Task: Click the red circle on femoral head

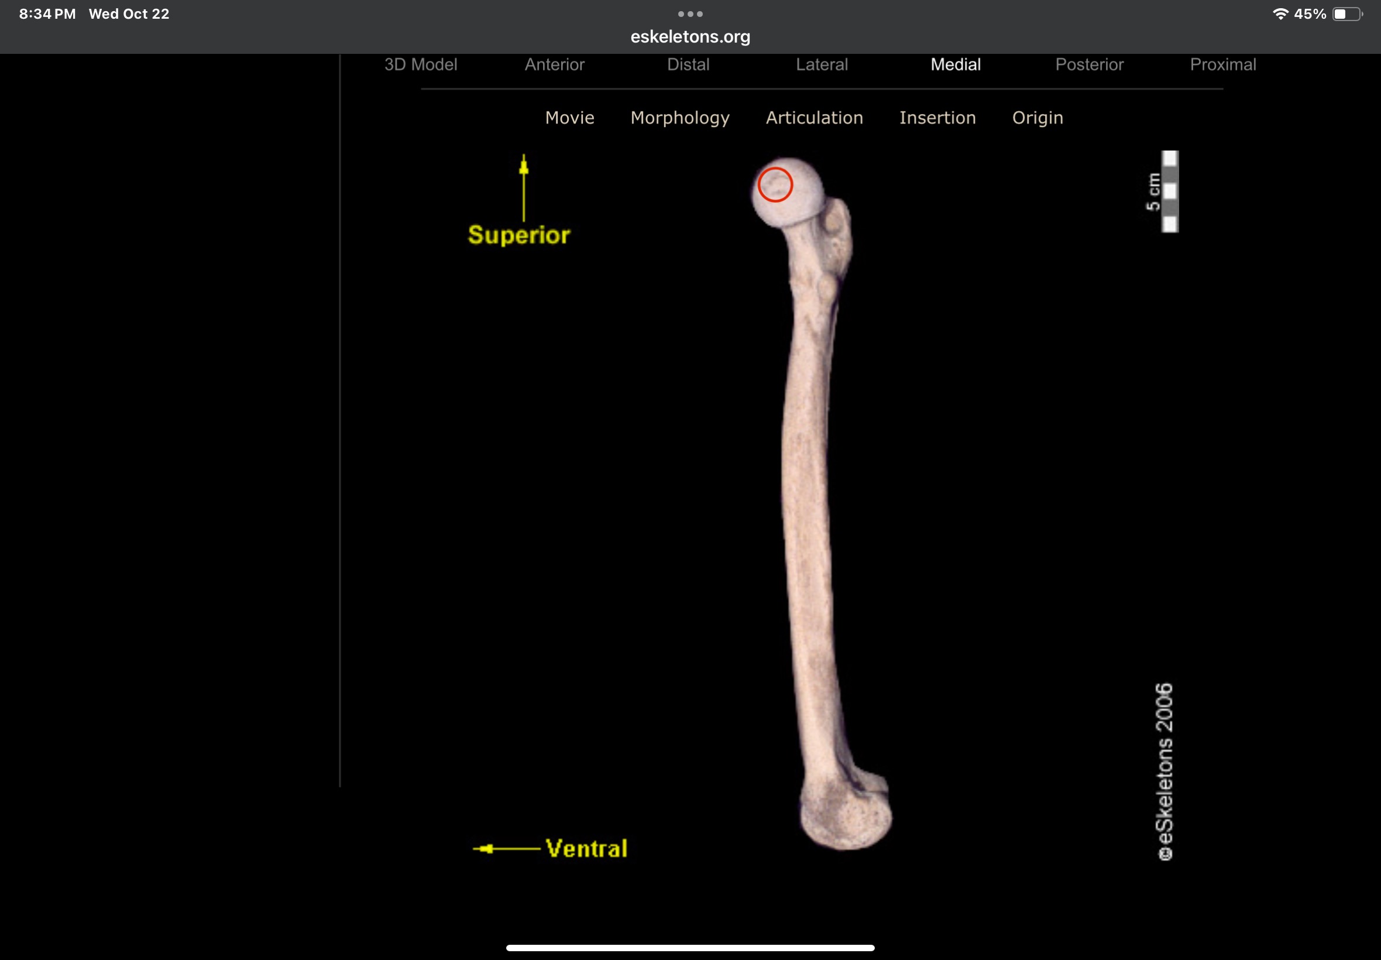Action: tap(775, 184)
